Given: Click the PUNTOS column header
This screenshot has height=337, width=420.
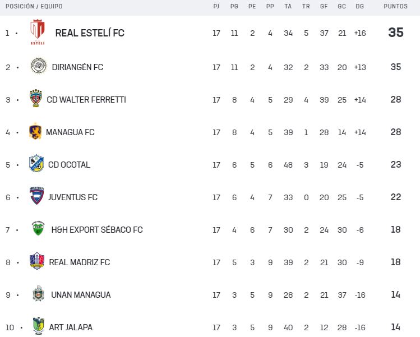Looking at the screenshot, I should pyautogui.click(x=396, y=7).
